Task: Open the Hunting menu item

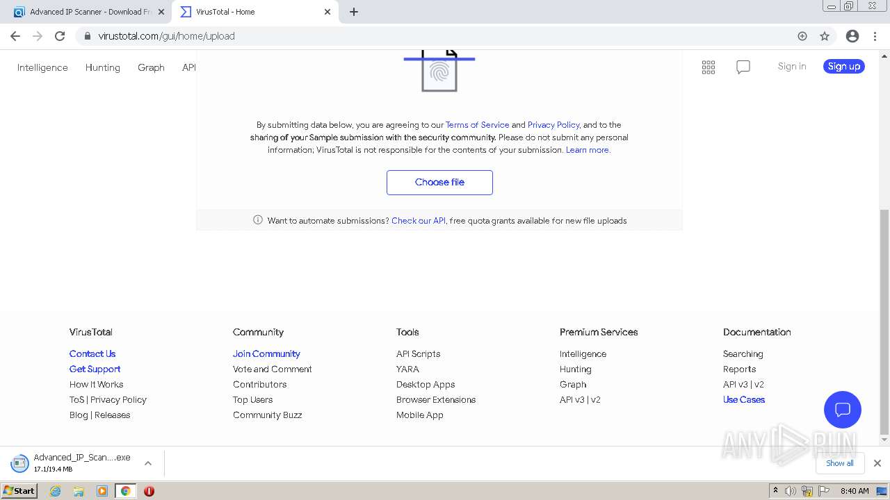Action: (x=102, y=67)
